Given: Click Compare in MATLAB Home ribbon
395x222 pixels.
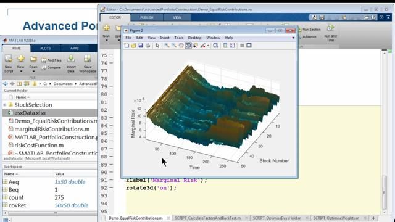Looking at the screenshot, I should pos(51,68).
